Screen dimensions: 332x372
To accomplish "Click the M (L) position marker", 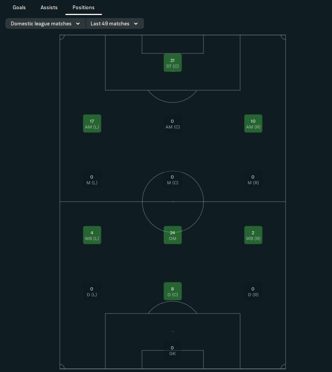I will 92,180.
